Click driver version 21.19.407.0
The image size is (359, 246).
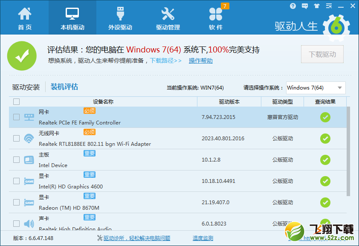click(215, 202)
